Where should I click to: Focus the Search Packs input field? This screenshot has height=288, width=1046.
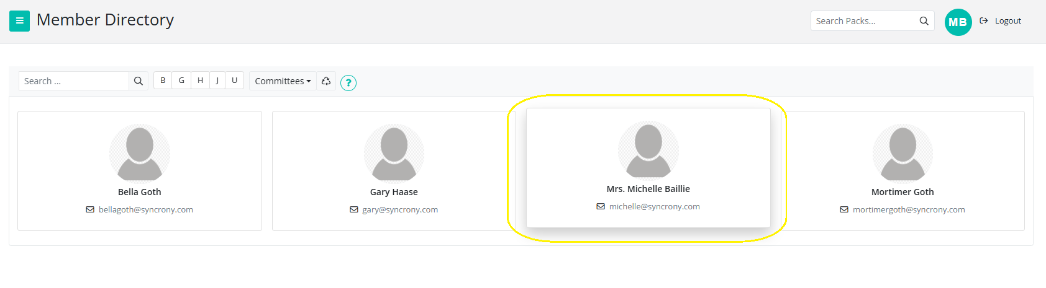click(x=863, y=21)
